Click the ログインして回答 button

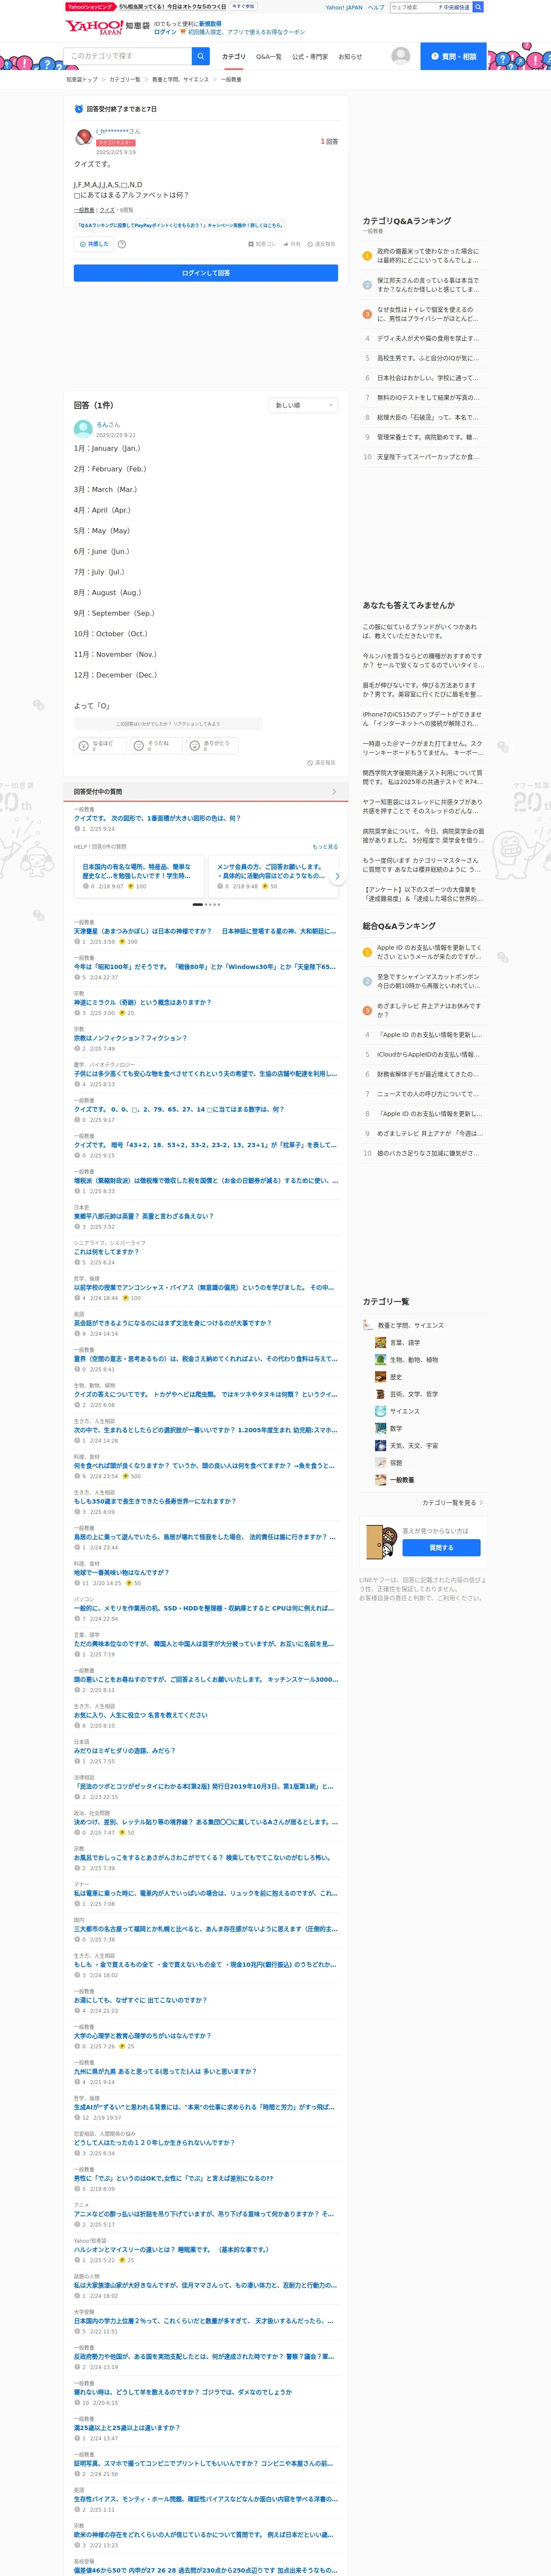(x=206, y=272)
